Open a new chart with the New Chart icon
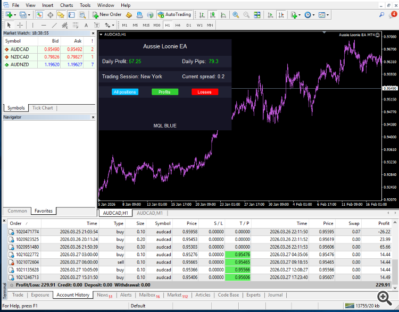 pos(9,15)
